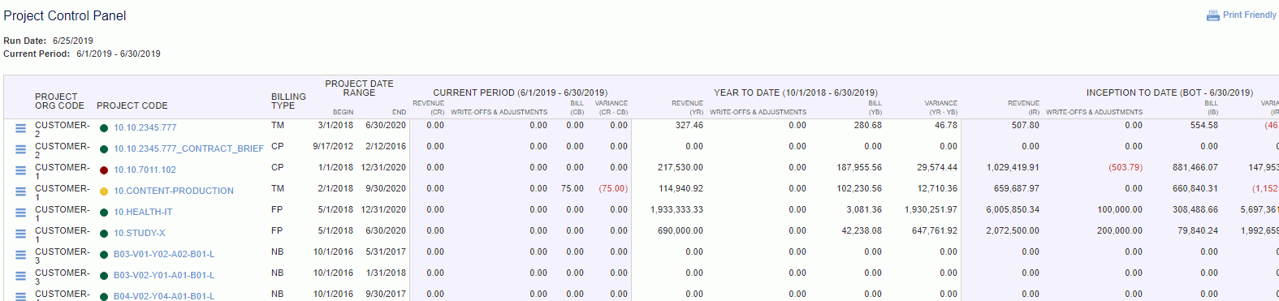Screen dimensions: 1279x301
Task: Open row menu icon for 10.CONTENT-PRODUCTION
Action: pos(20,191)
